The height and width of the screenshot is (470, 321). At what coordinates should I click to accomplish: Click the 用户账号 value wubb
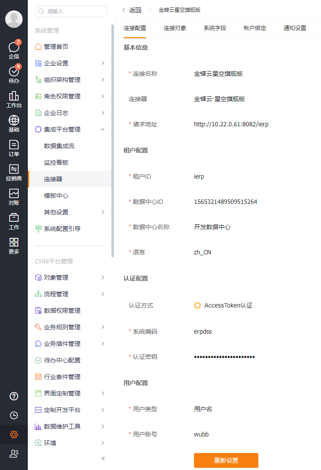coord(201,434)
